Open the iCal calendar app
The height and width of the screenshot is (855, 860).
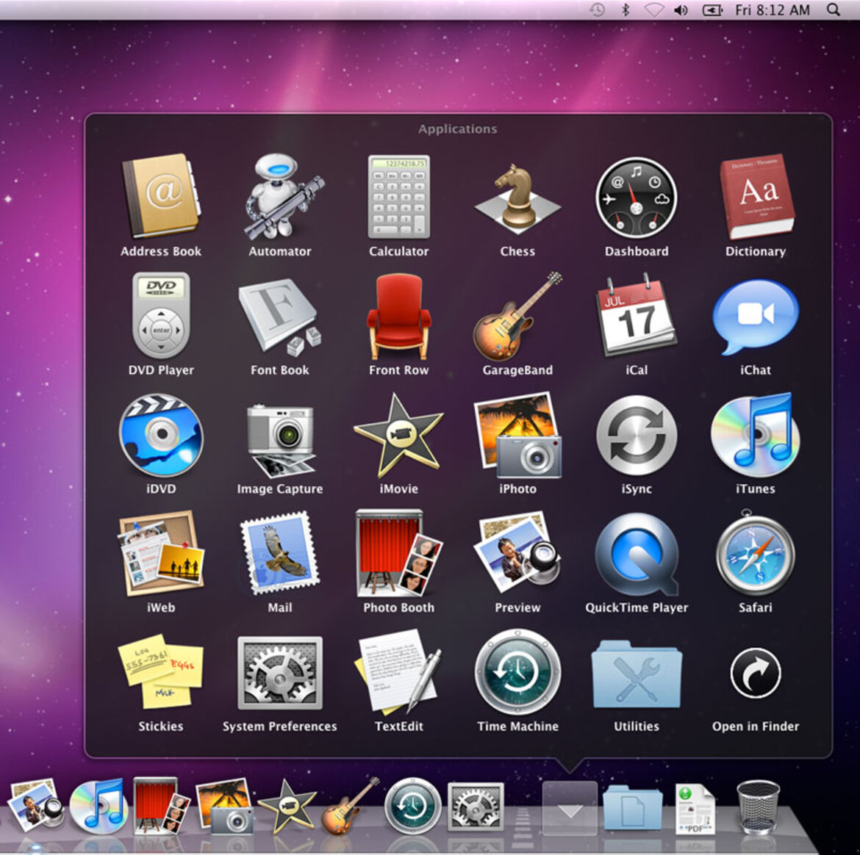[637, 315]
